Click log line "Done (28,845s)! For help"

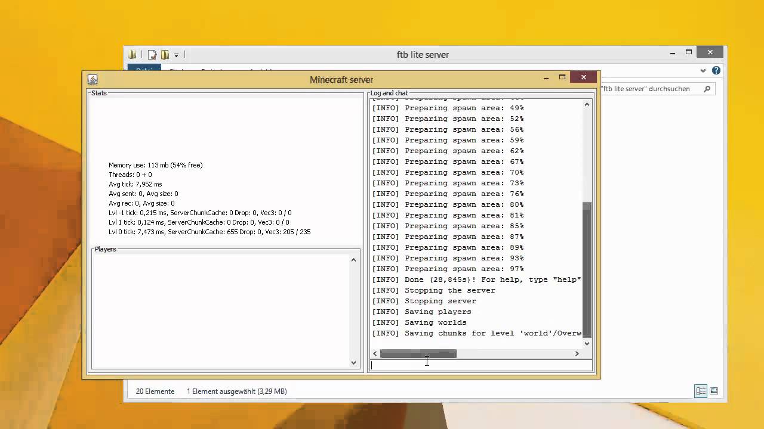click(x=476, y=279)
